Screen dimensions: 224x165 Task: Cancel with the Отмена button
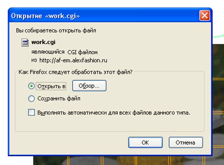[x=186, y=143]
